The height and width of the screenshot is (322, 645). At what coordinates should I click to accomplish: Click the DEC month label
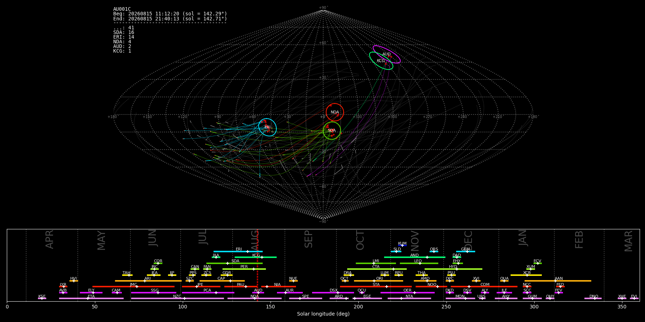coord(469,240)
